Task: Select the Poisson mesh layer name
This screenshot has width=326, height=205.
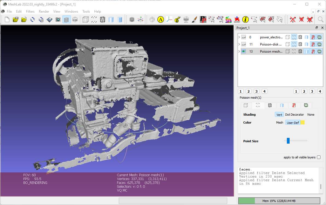Action: (271, 52)
